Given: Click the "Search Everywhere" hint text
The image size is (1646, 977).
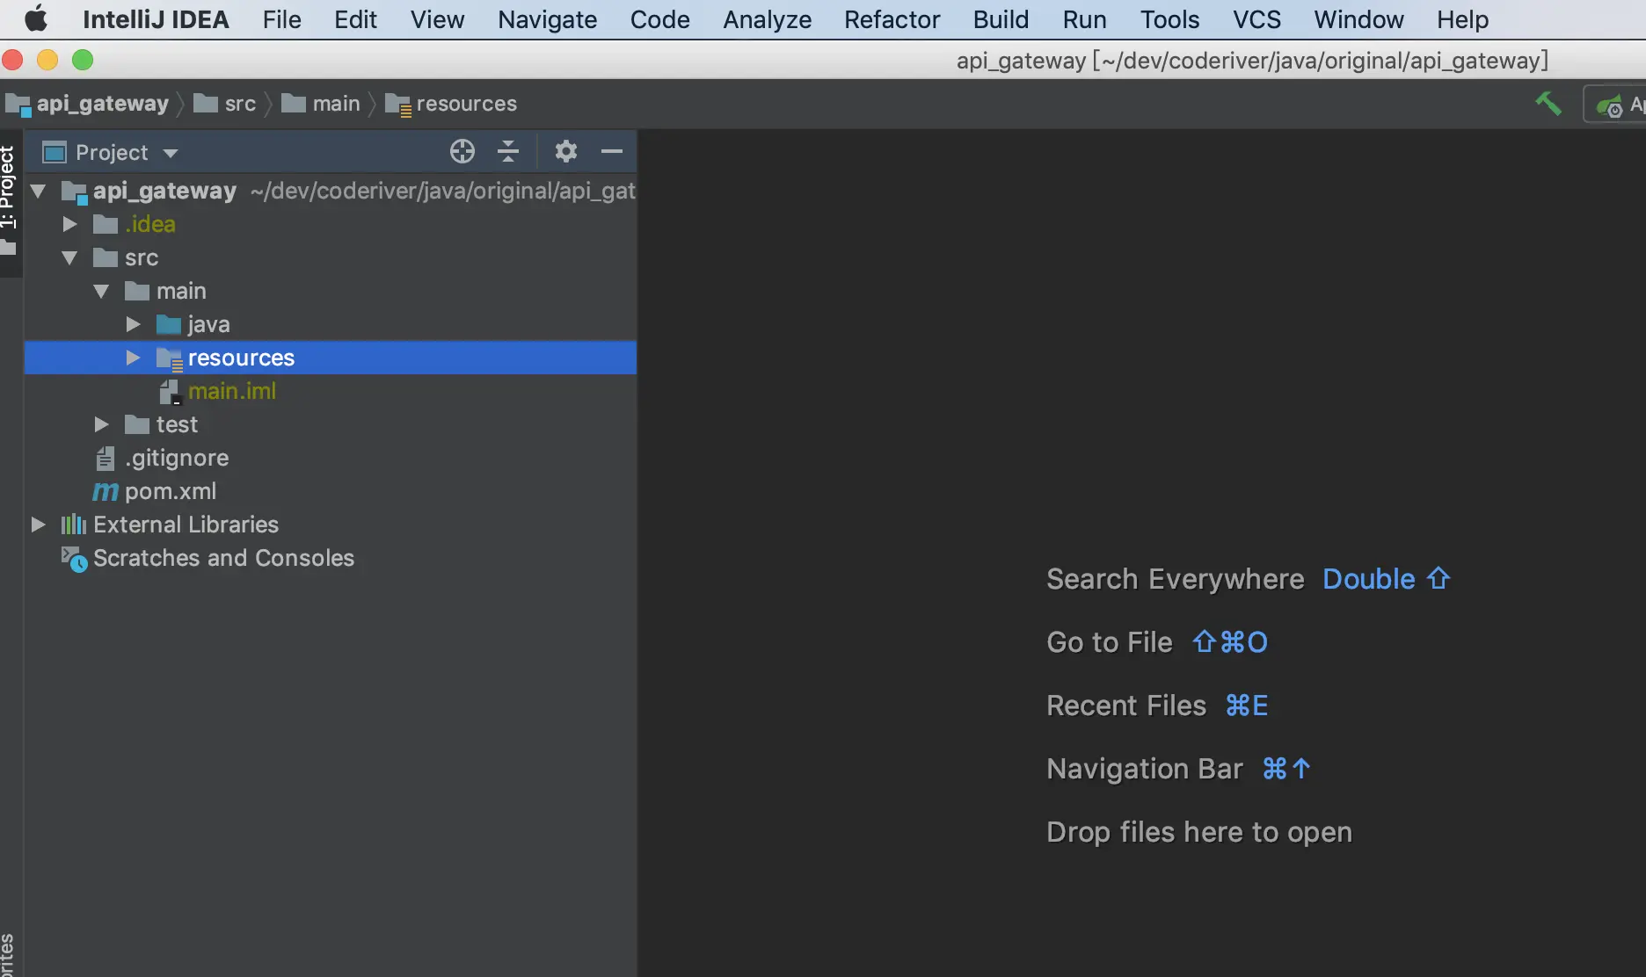Looking at the screenshot, I should 1176,579.
